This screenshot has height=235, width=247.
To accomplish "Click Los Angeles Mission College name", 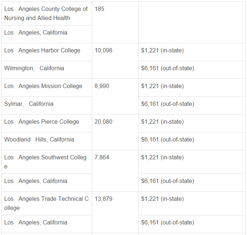I will [43, 86].
